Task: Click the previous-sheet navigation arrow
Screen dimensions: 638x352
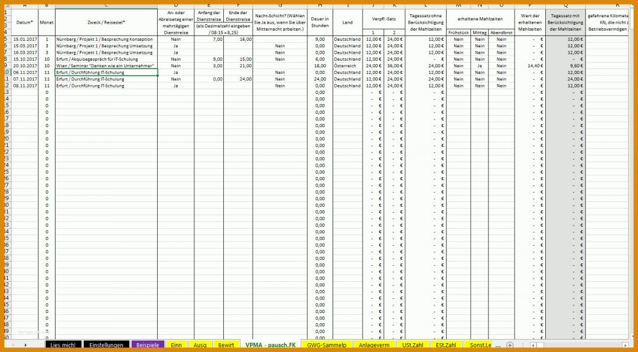Action: (13, 345)
